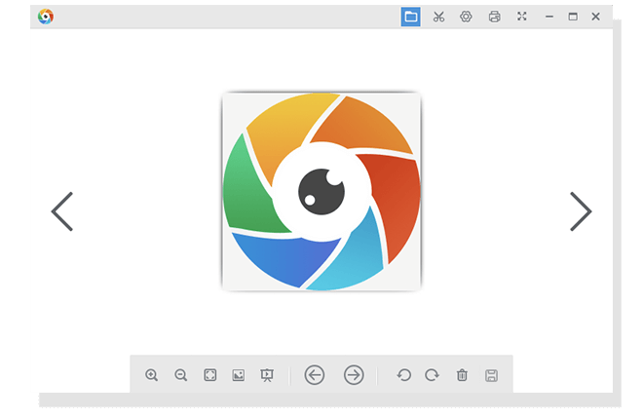This screenshot has height=419, width=643.
Task: Show image at actual size icon
Action: [239, 375]
